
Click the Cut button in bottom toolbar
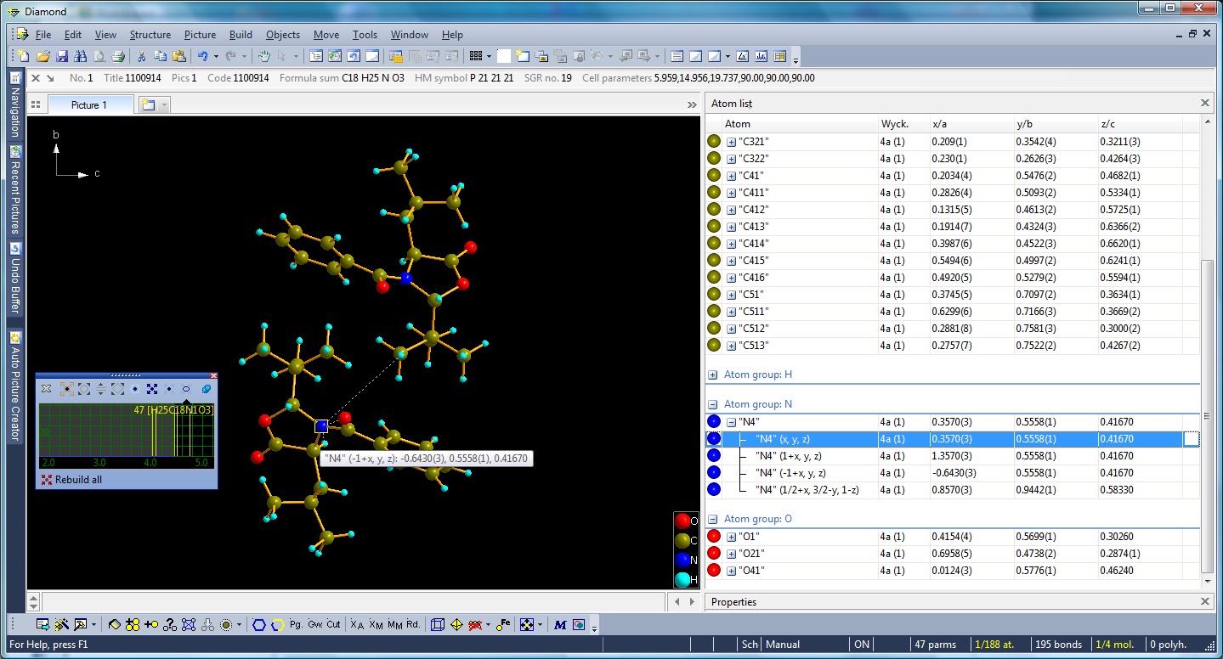pos(333,624)
